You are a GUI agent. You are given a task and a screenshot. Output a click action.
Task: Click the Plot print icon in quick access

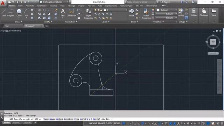tap(25, 2)
